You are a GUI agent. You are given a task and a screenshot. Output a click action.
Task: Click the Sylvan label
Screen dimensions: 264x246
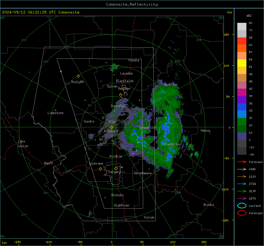112,86
